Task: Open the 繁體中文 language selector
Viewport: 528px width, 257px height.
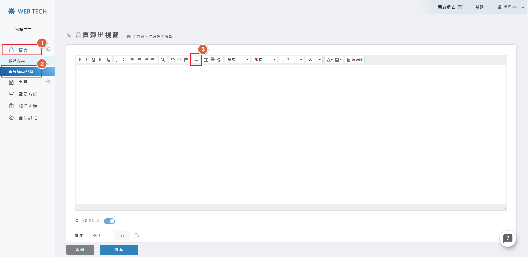Action: [x=27, y=30]
